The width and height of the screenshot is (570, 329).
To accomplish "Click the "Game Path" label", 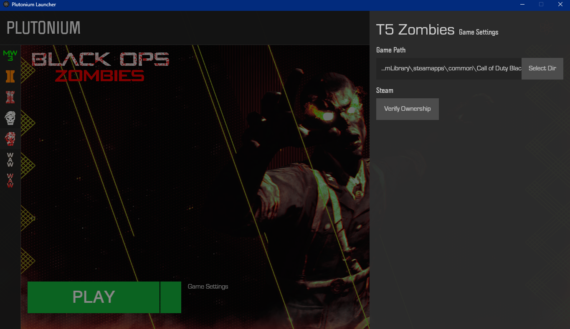I will pyautogui.click(x=391, y=50).
